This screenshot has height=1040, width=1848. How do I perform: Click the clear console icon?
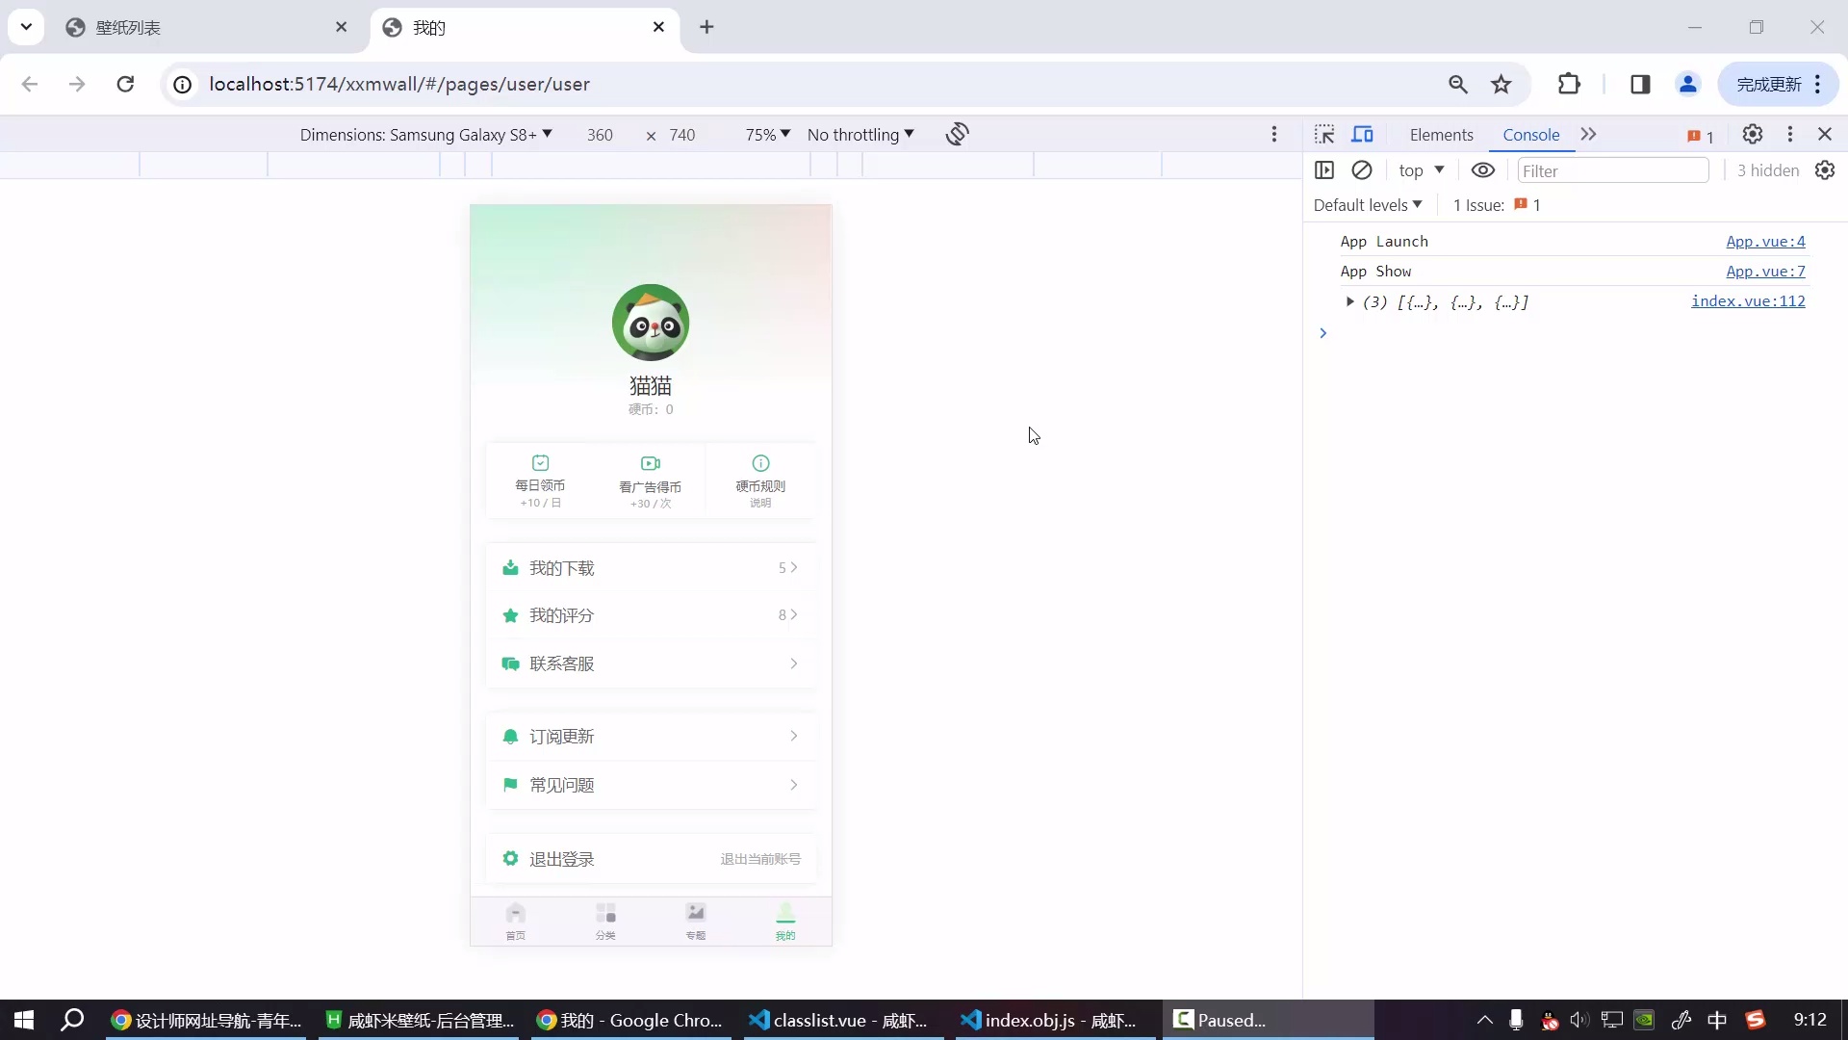click(1361, 170)
